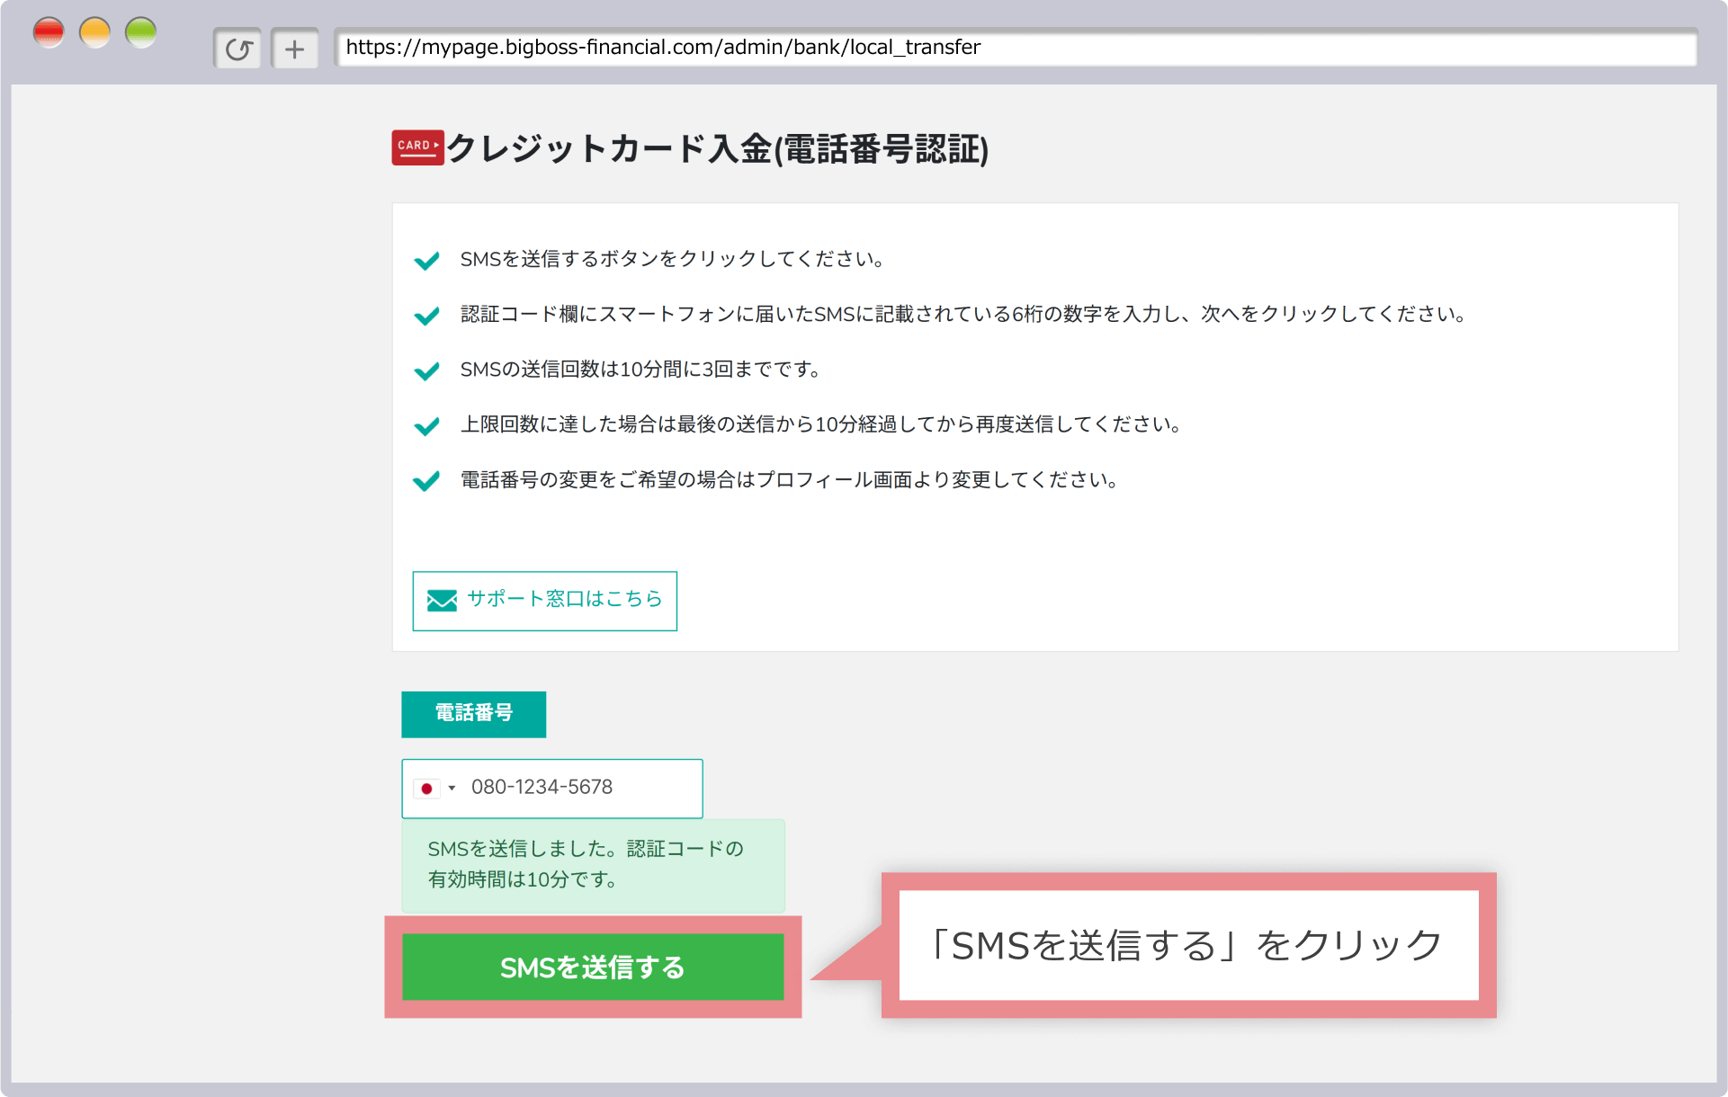This screenshot has width=1728, height=1097.
Task: Click the phone number input field
Action: click(x=576, y=788)
